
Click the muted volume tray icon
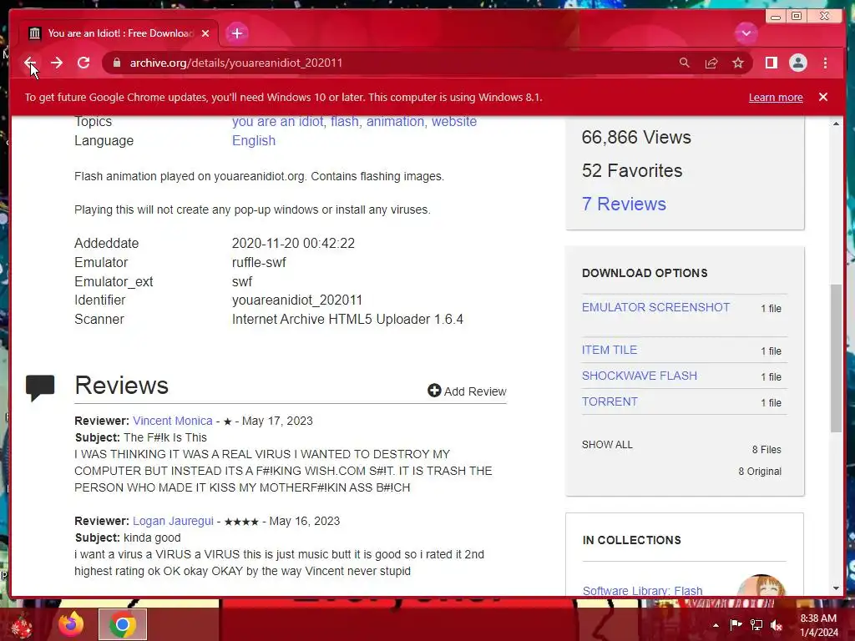(x=777, y=624)
